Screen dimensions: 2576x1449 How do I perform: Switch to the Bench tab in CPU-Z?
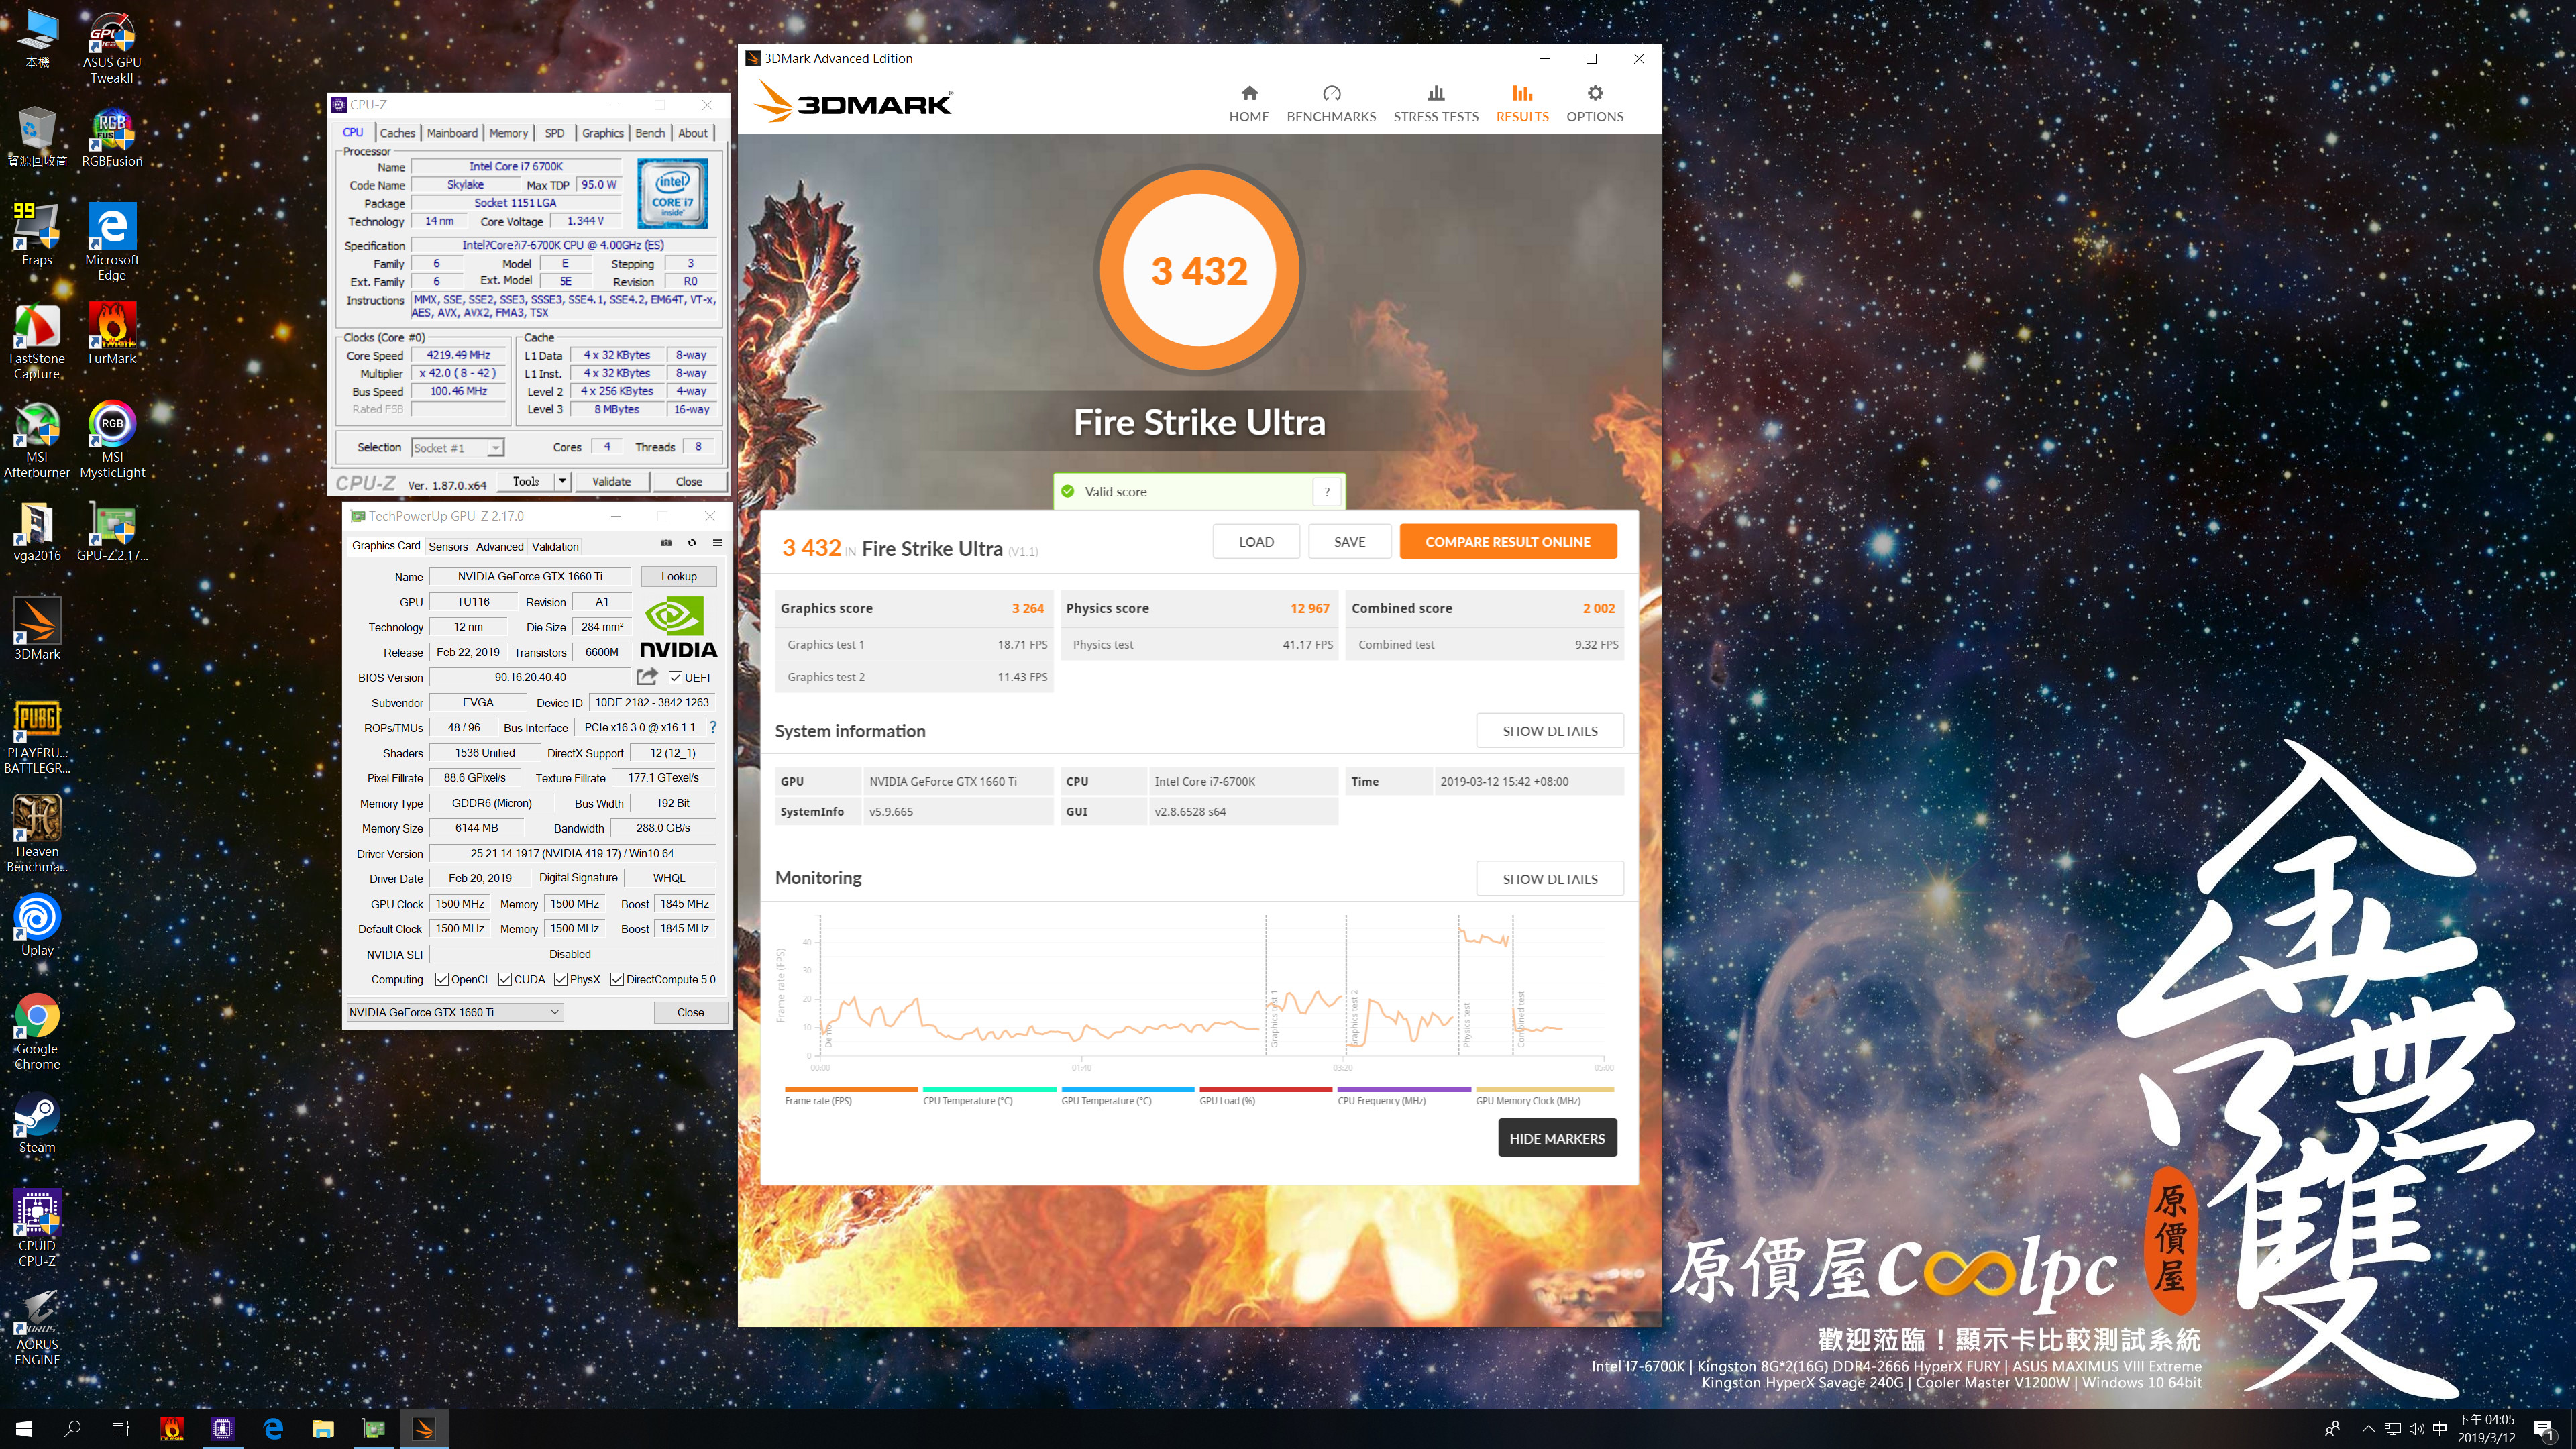(x=650, y=133)
